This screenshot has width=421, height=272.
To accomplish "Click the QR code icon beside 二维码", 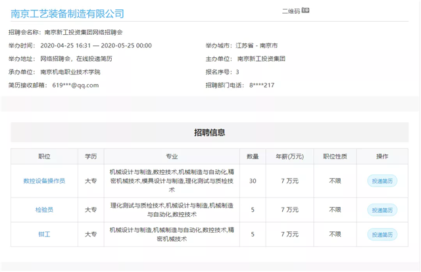I will (x=305, y=11).
